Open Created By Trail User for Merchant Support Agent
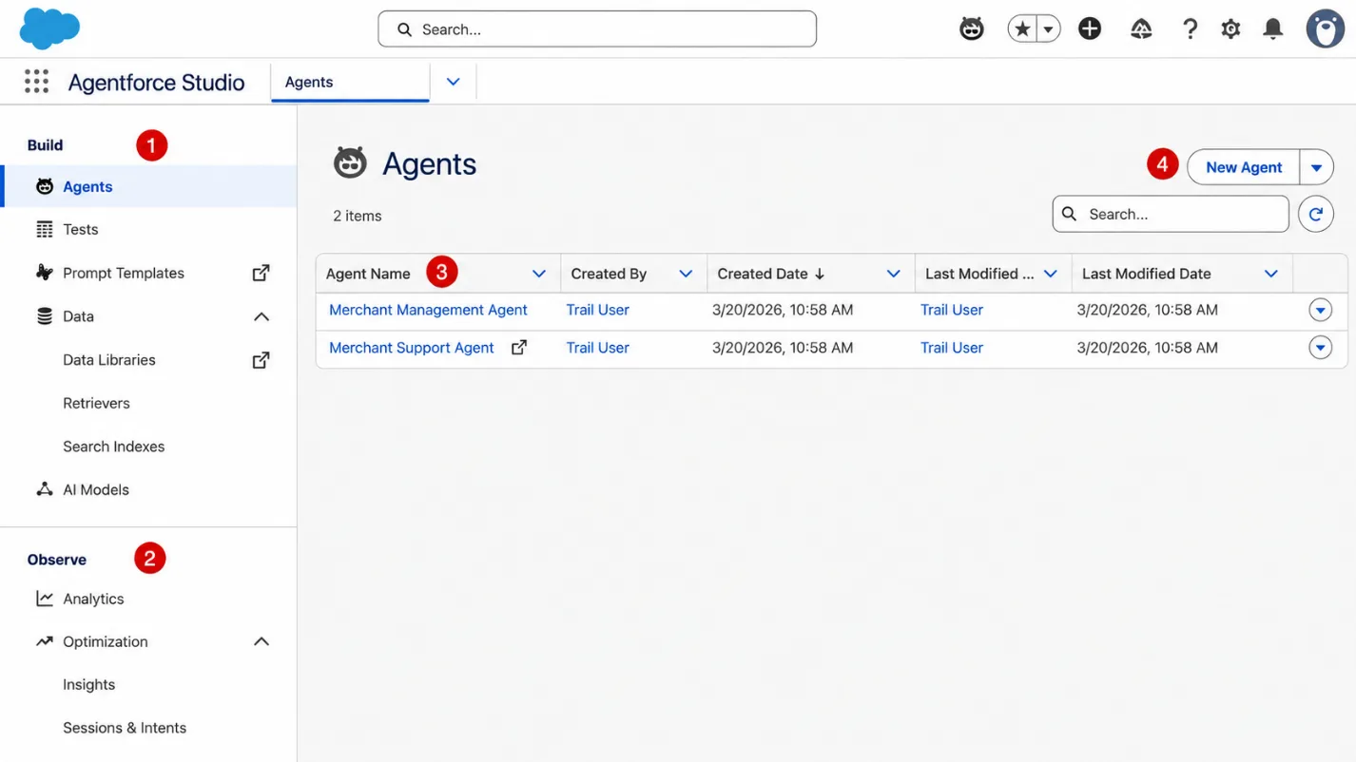Viewport: 1356px width, 762px height. click(x=597, y=348)
